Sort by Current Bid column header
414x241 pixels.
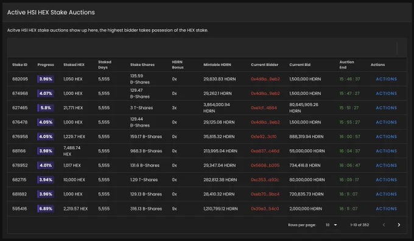point(300,65)
